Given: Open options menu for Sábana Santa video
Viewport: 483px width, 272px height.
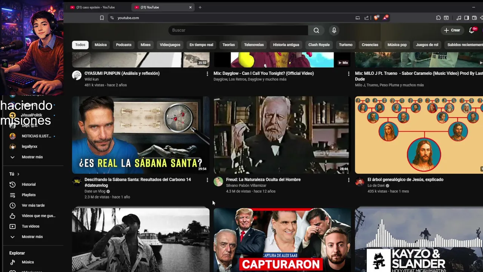Looking at the screenshot, I should pyautogui.click(x=207, y=180).
